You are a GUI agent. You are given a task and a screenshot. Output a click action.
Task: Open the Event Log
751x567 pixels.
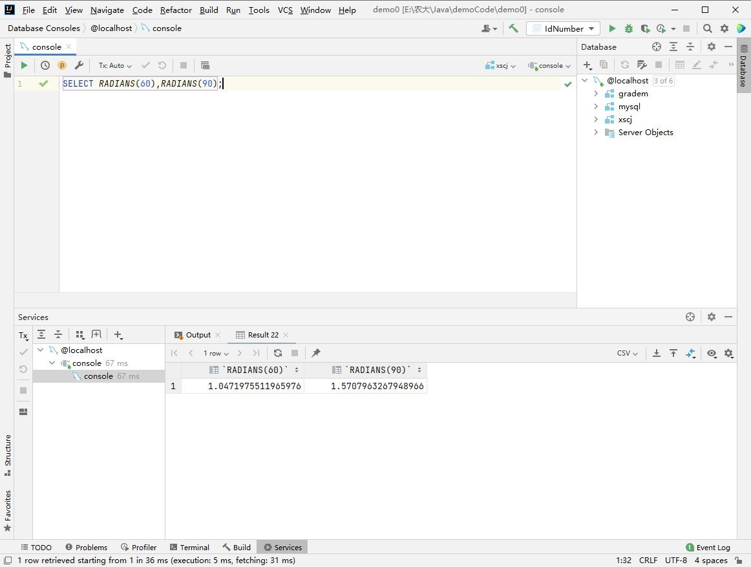click(x=708, y=547)
